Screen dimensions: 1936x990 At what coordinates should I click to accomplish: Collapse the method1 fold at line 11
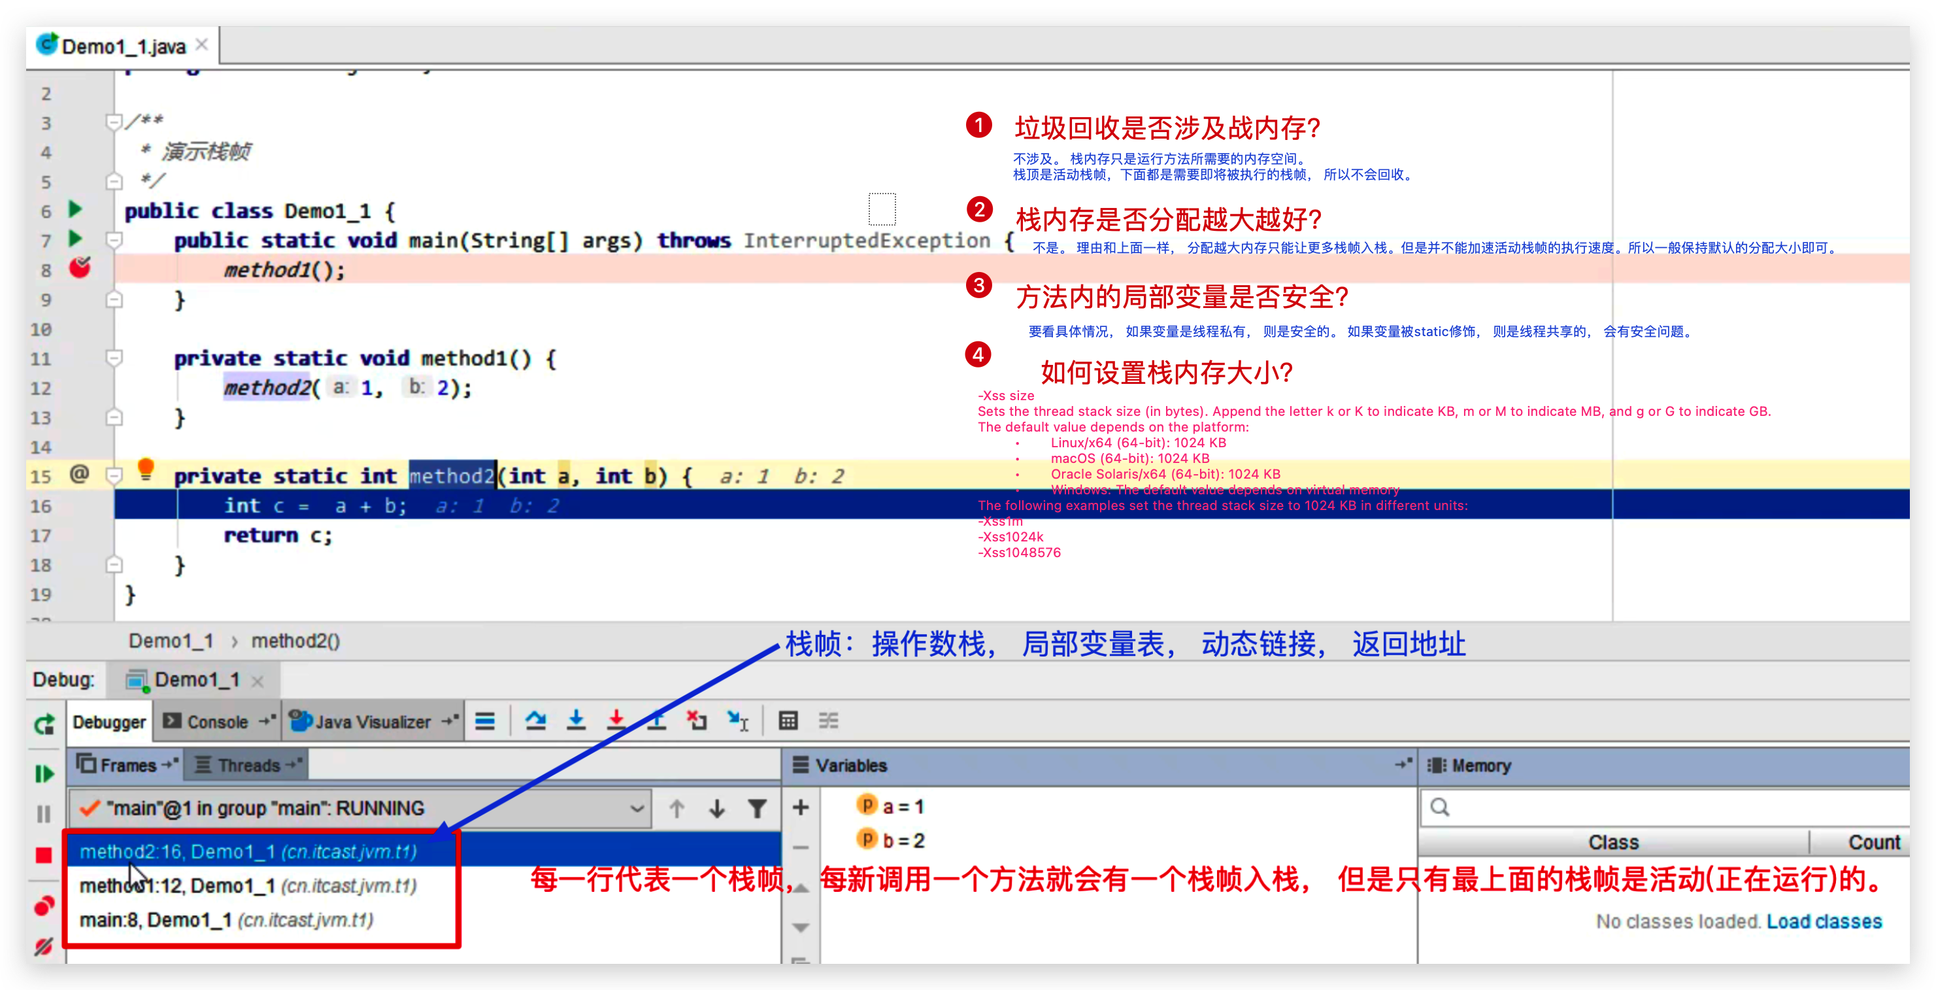coord(114,358)
